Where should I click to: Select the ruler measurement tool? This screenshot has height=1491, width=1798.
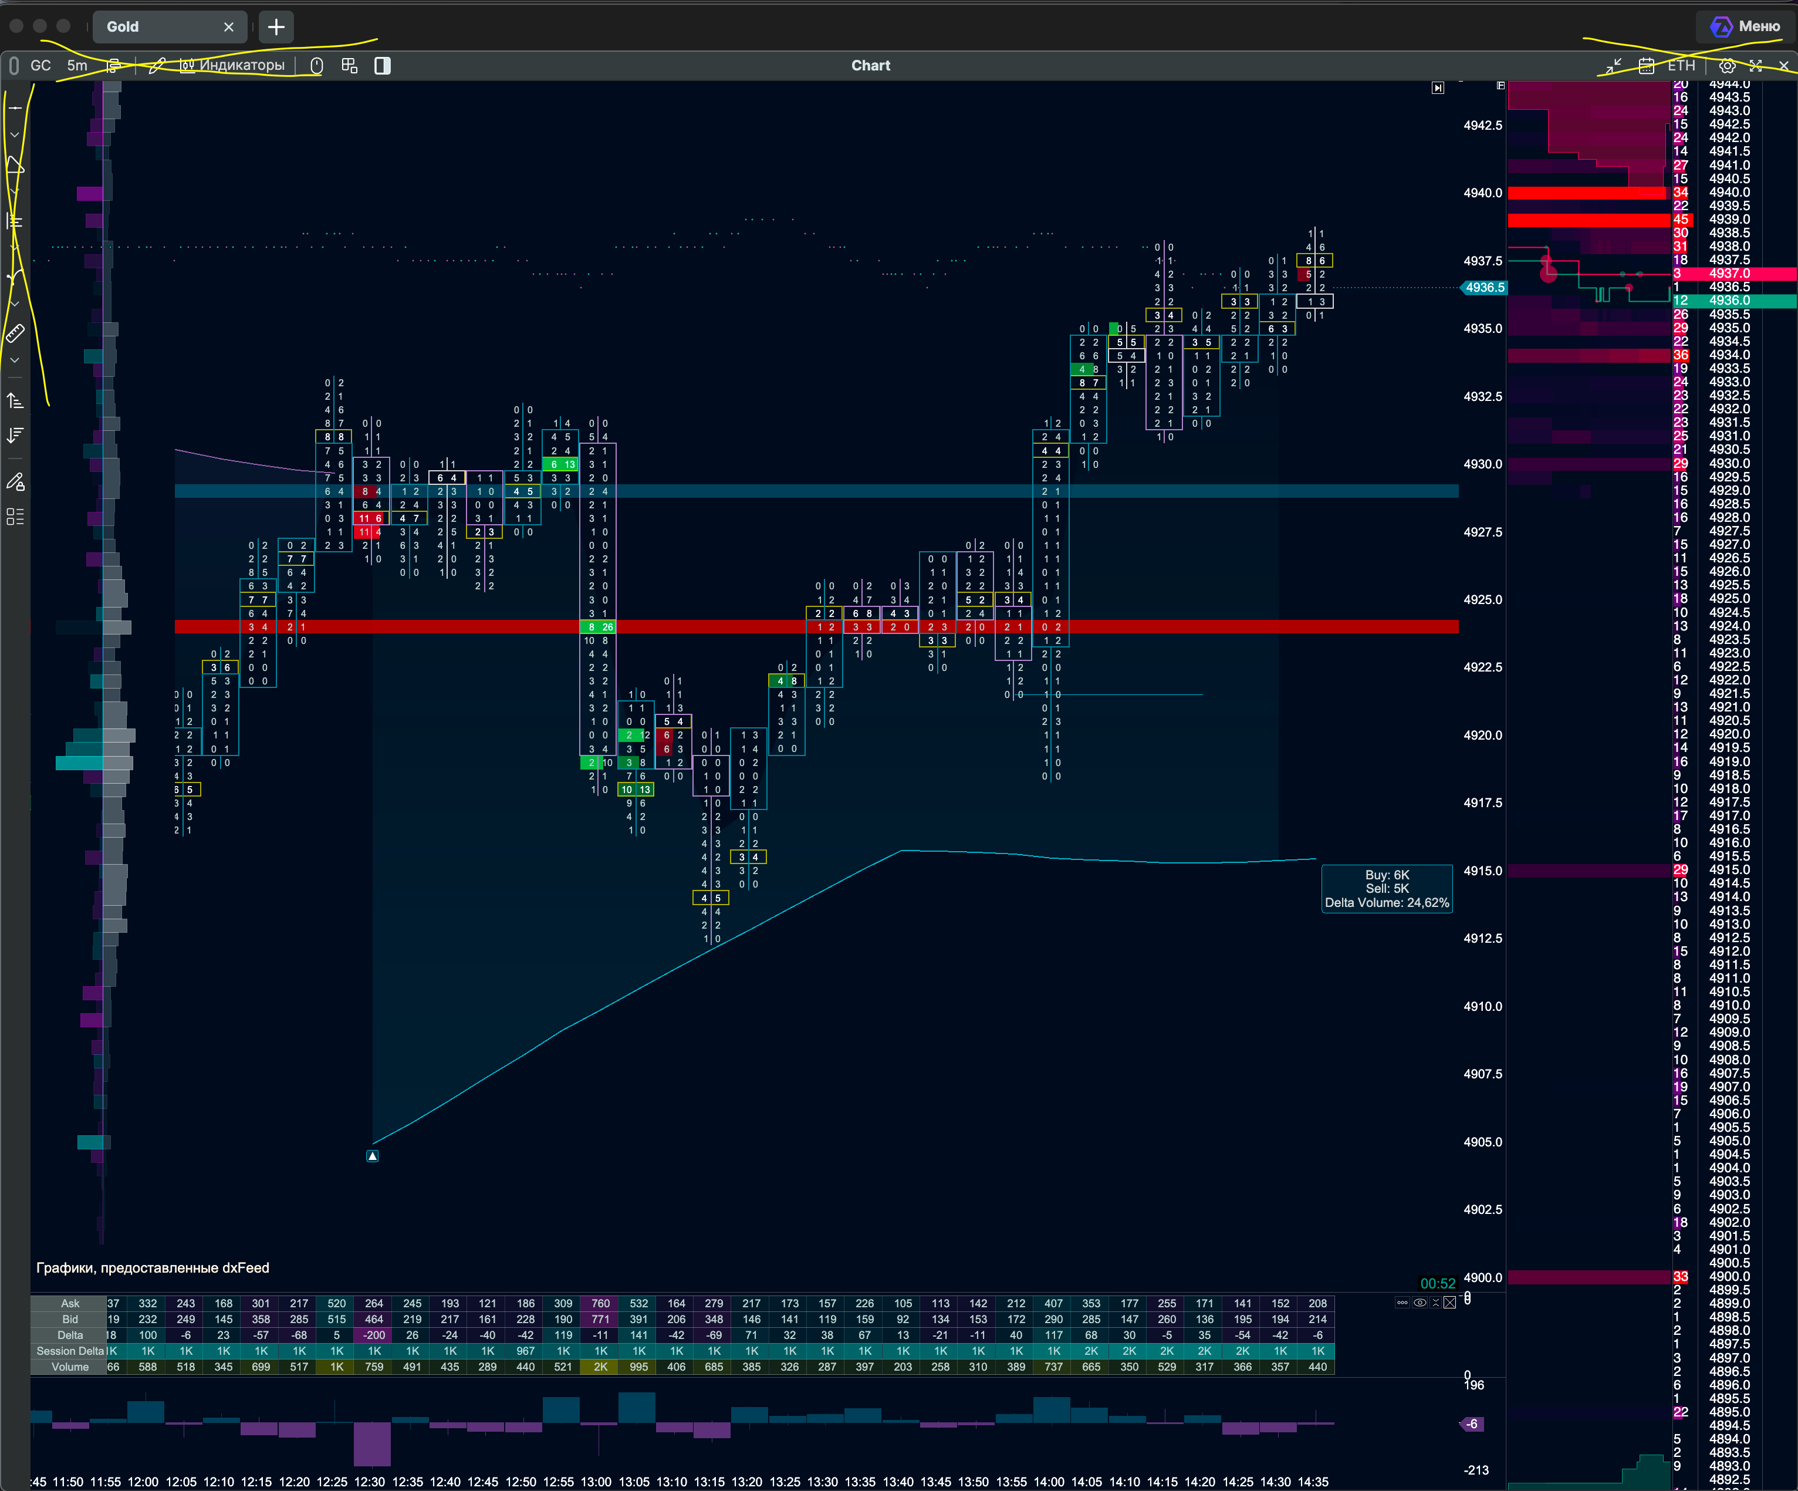point(15,333)
